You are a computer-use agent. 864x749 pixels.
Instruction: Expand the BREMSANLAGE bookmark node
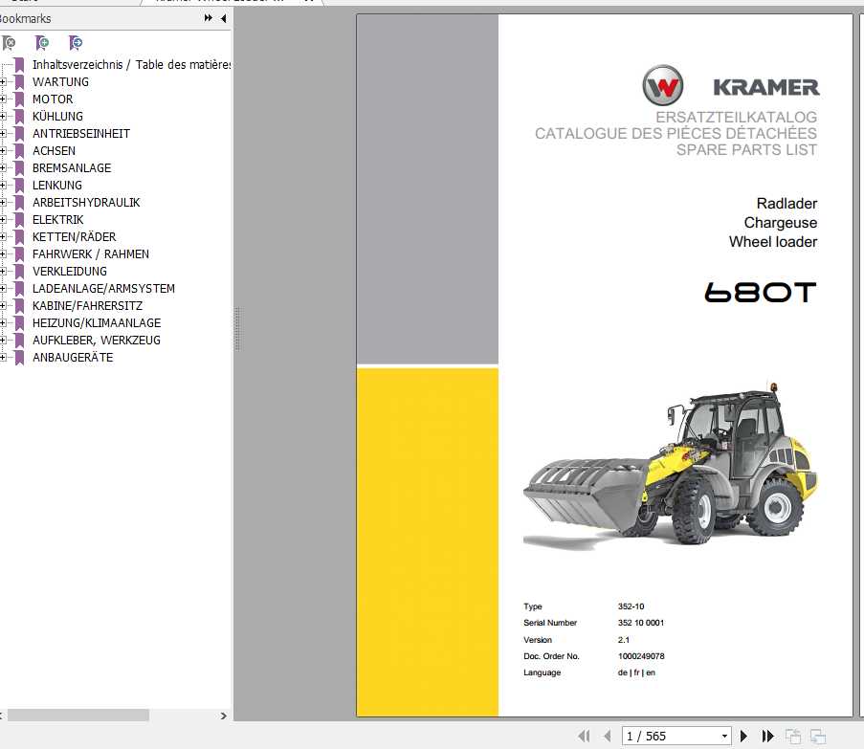click(x=3, y=168)
